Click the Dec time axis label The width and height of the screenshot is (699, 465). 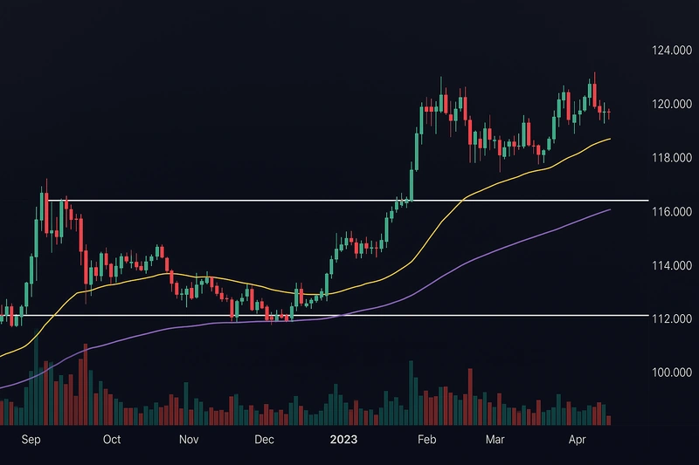266,441
